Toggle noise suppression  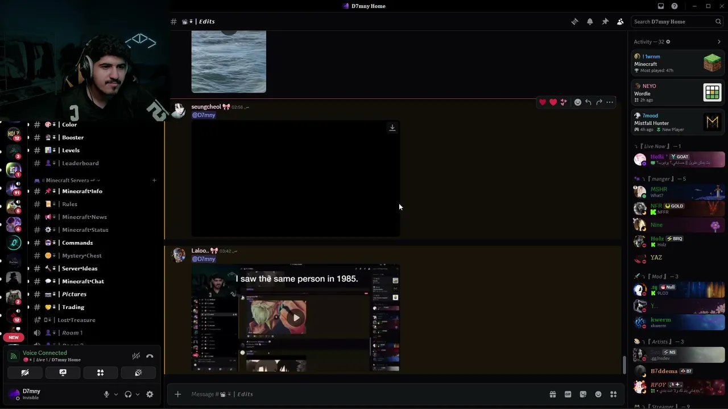[x=136, y=356]
